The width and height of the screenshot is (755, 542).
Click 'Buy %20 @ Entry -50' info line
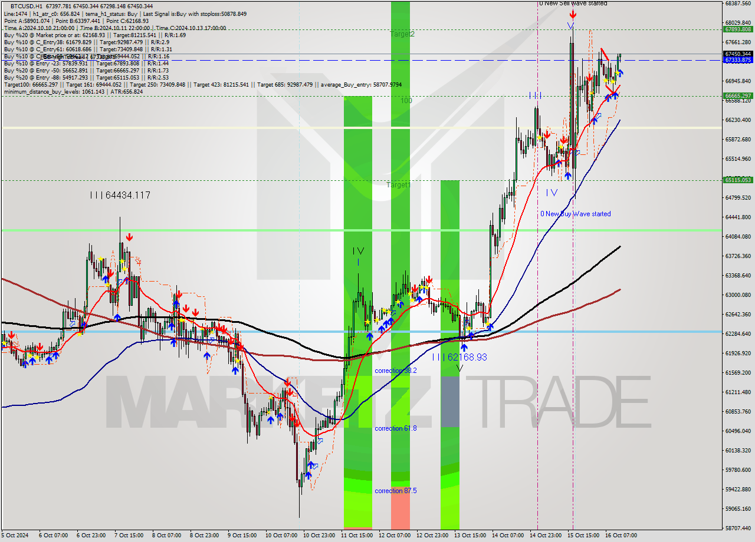point(87,70)
